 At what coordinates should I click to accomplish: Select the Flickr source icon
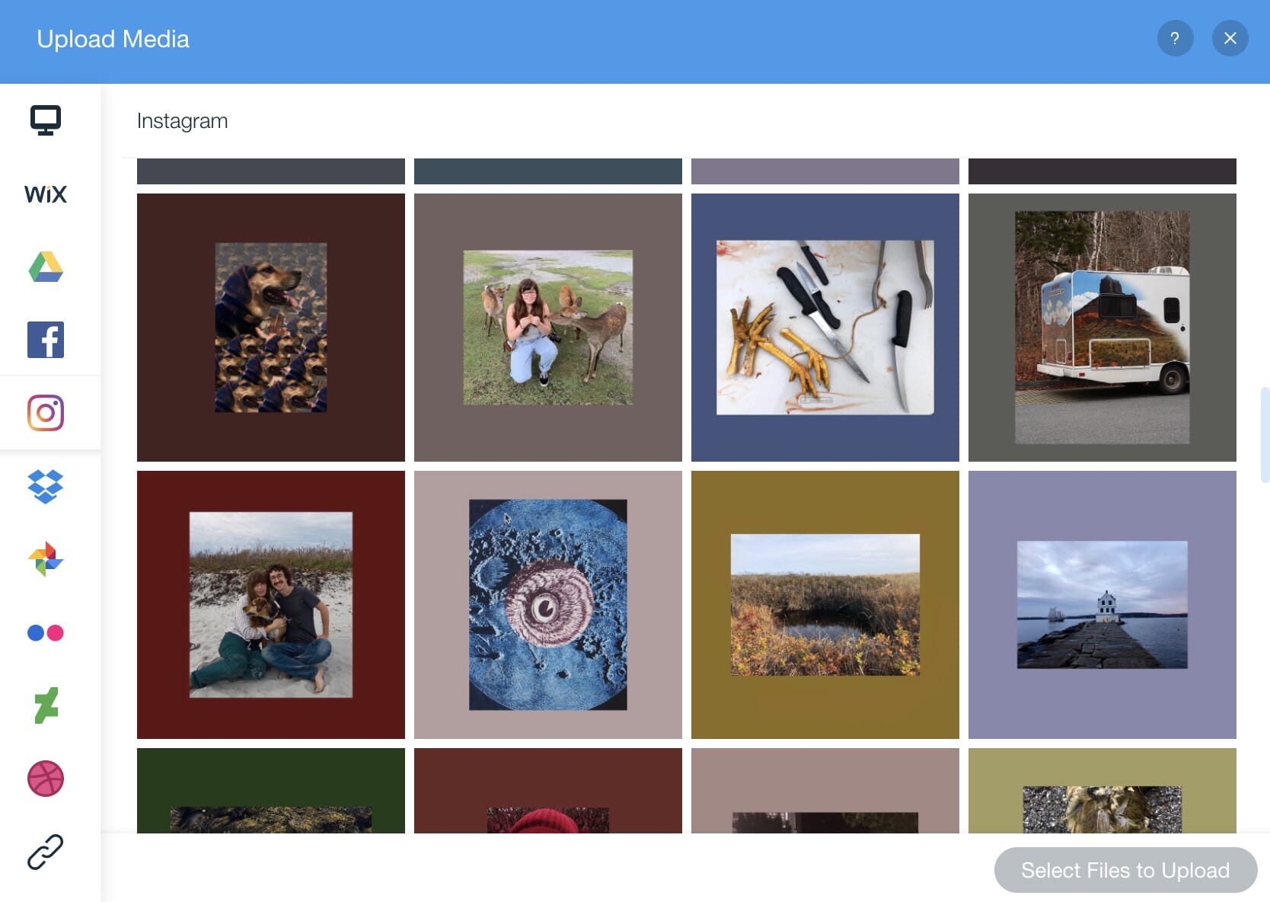pyautogui.click(x=46, y=632)
